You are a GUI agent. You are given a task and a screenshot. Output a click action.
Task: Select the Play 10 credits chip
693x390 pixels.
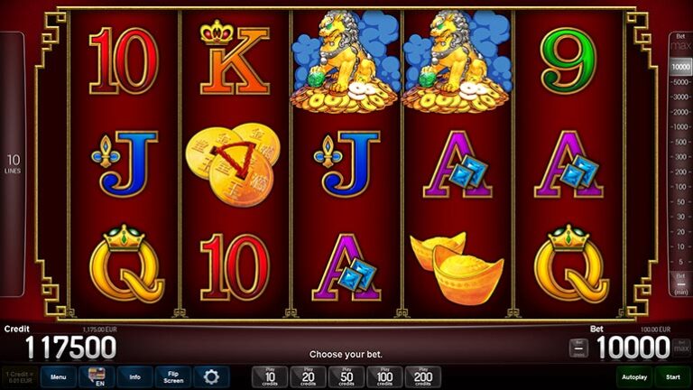(270, 377)
